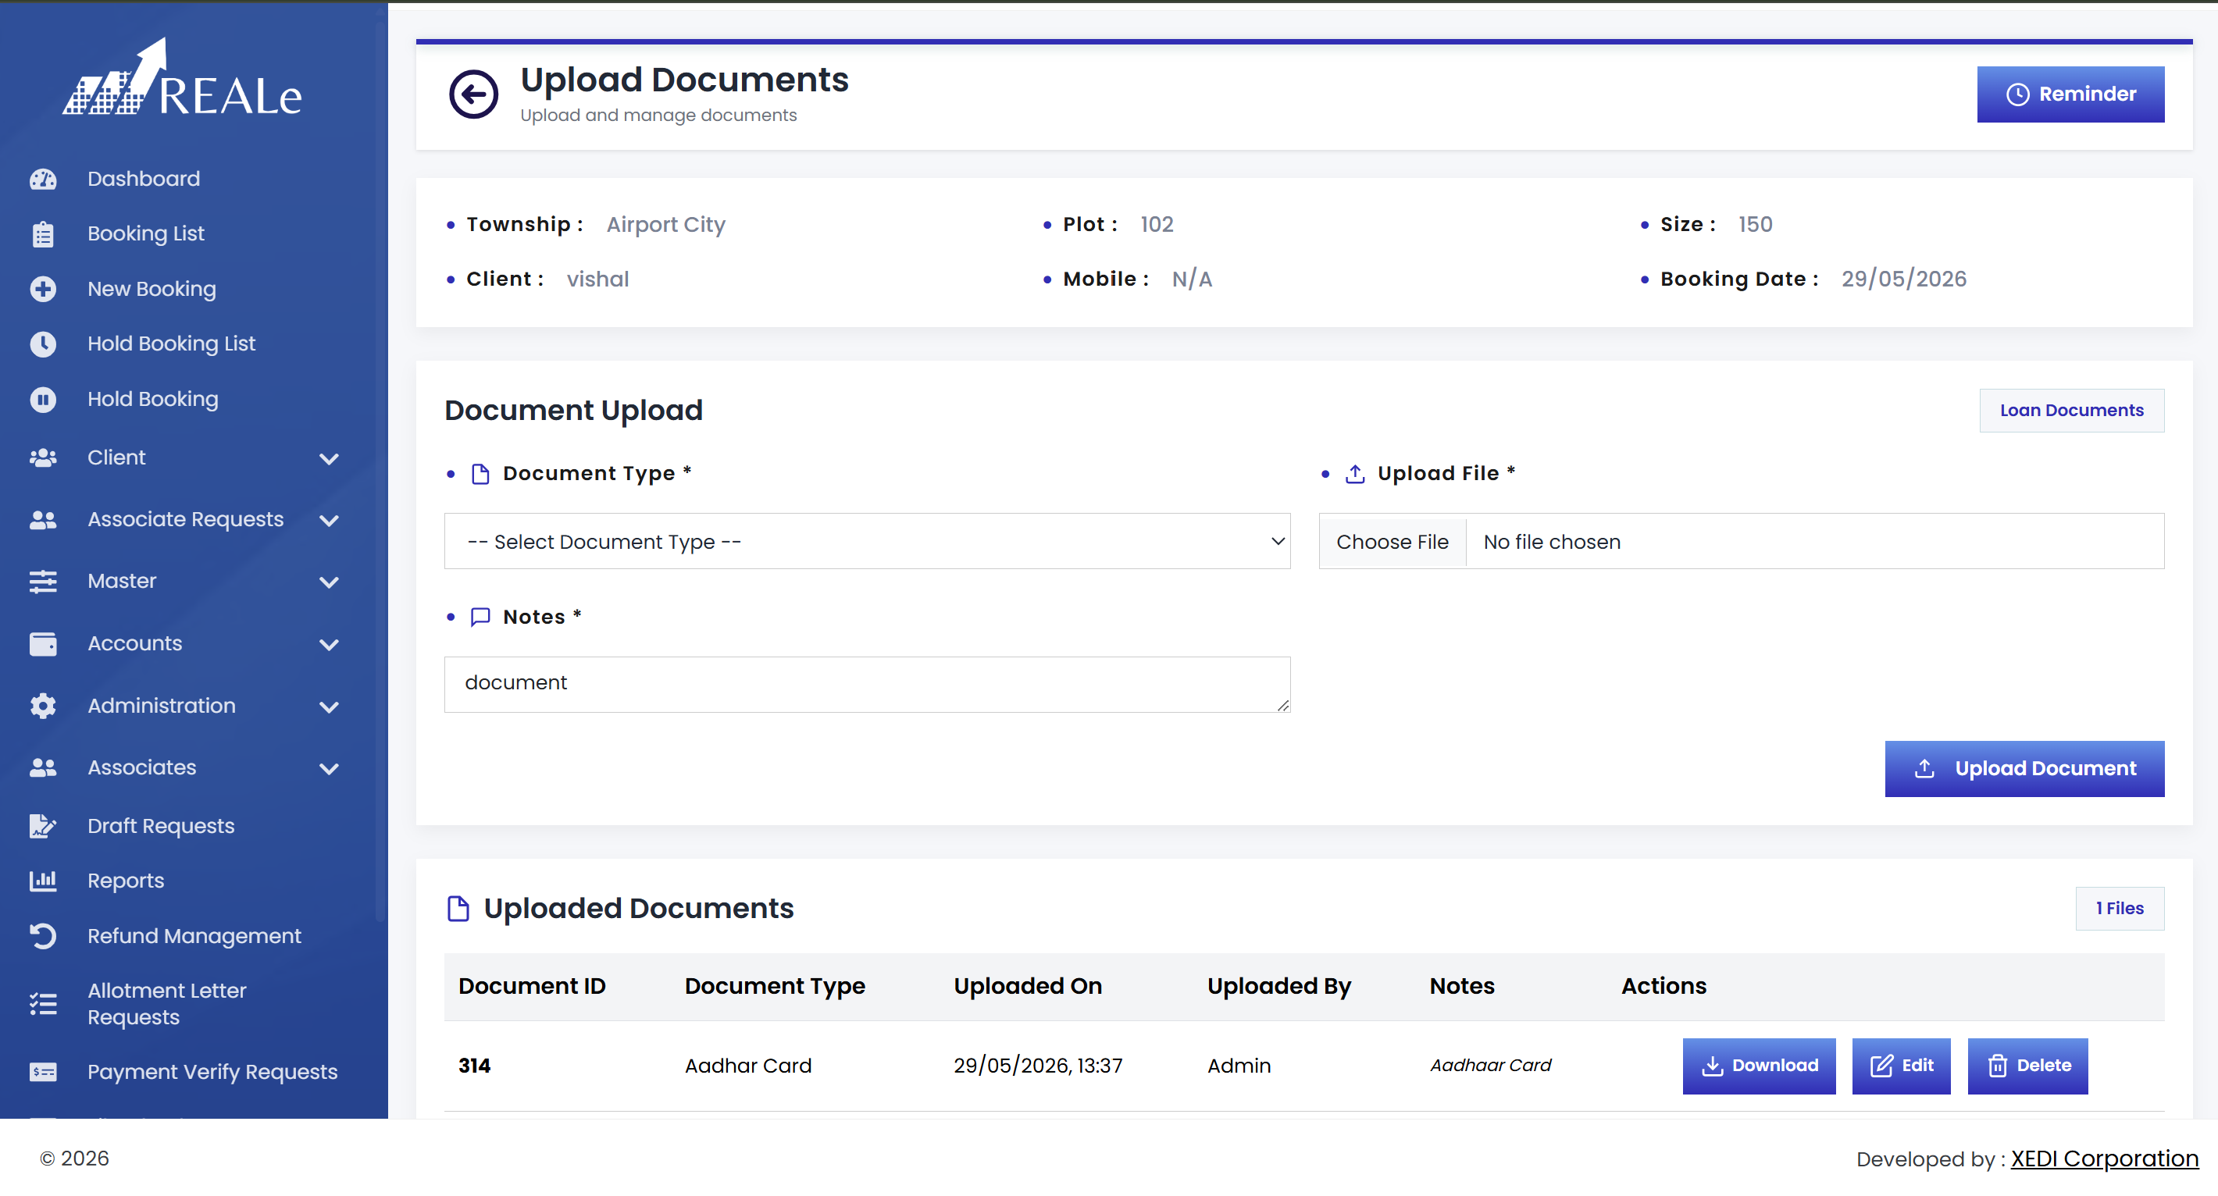
Task: Click the Client group icon
Action: tap(43, 457)
